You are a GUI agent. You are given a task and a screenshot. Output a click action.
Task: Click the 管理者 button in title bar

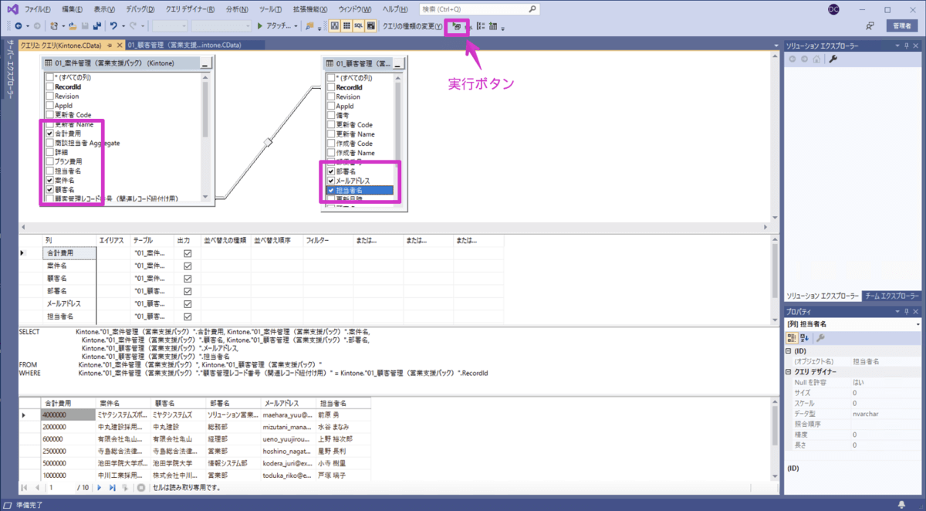point(901,25)
